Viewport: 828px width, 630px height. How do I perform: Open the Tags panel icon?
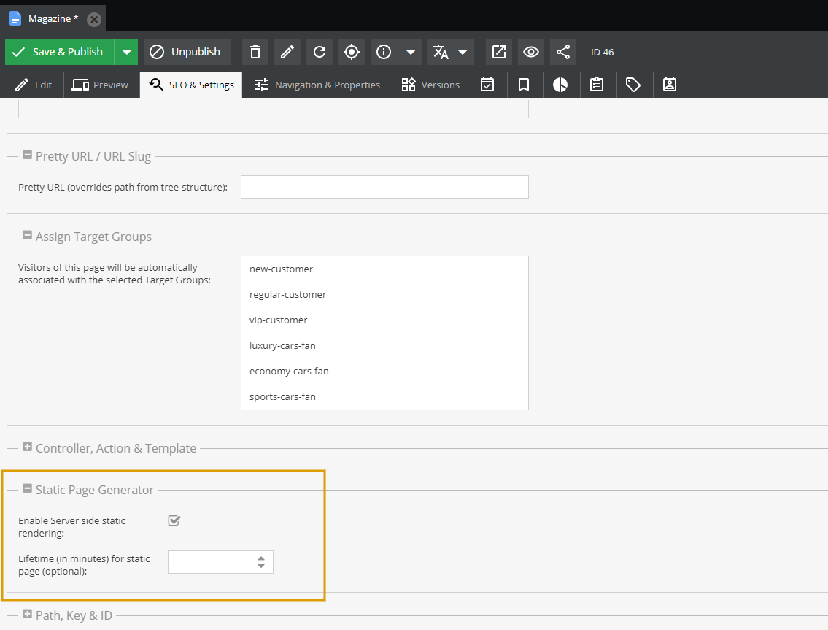633,84
